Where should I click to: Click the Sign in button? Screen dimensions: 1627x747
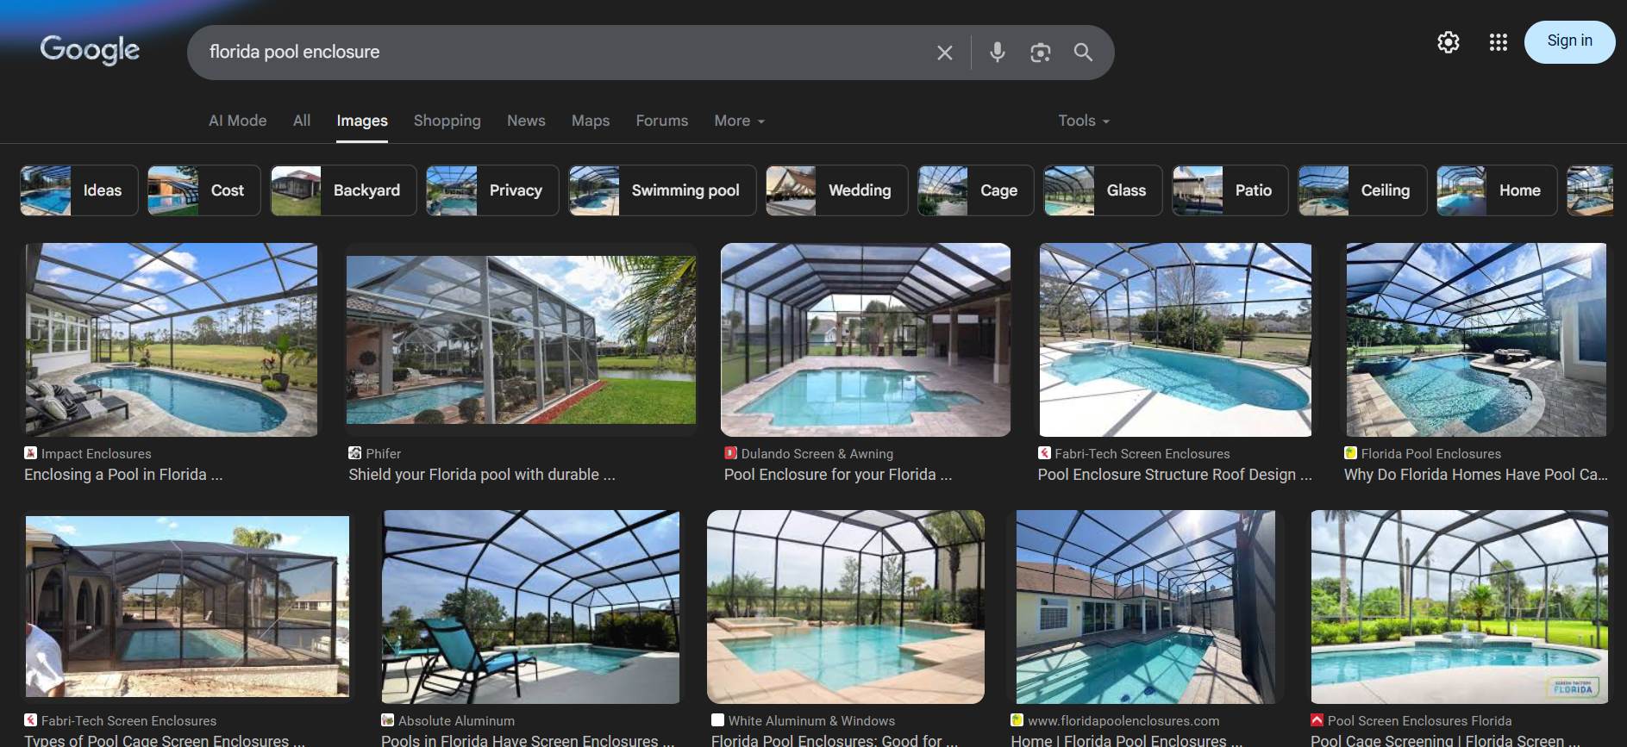1569,41
